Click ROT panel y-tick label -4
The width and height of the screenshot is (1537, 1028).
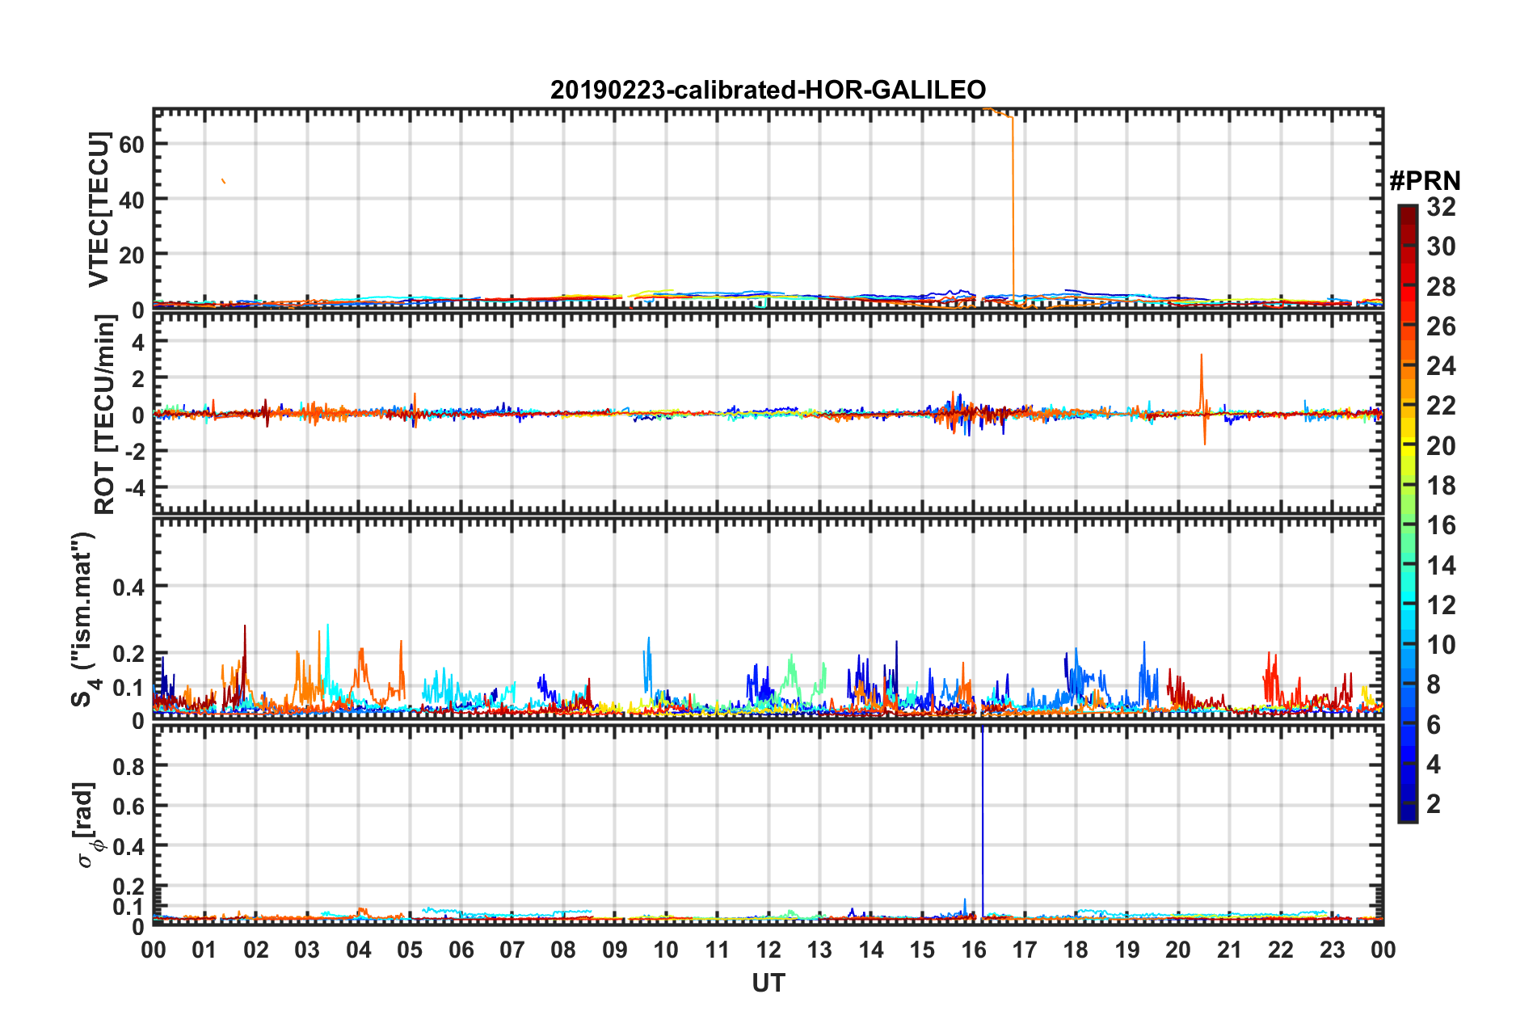134,489
